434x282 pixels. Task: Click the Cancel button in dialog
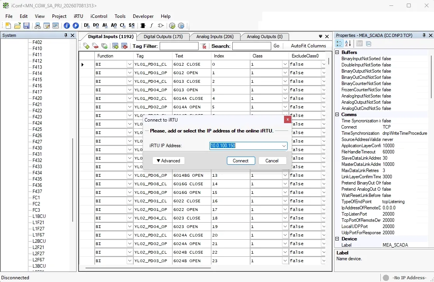tap(272, 161)
